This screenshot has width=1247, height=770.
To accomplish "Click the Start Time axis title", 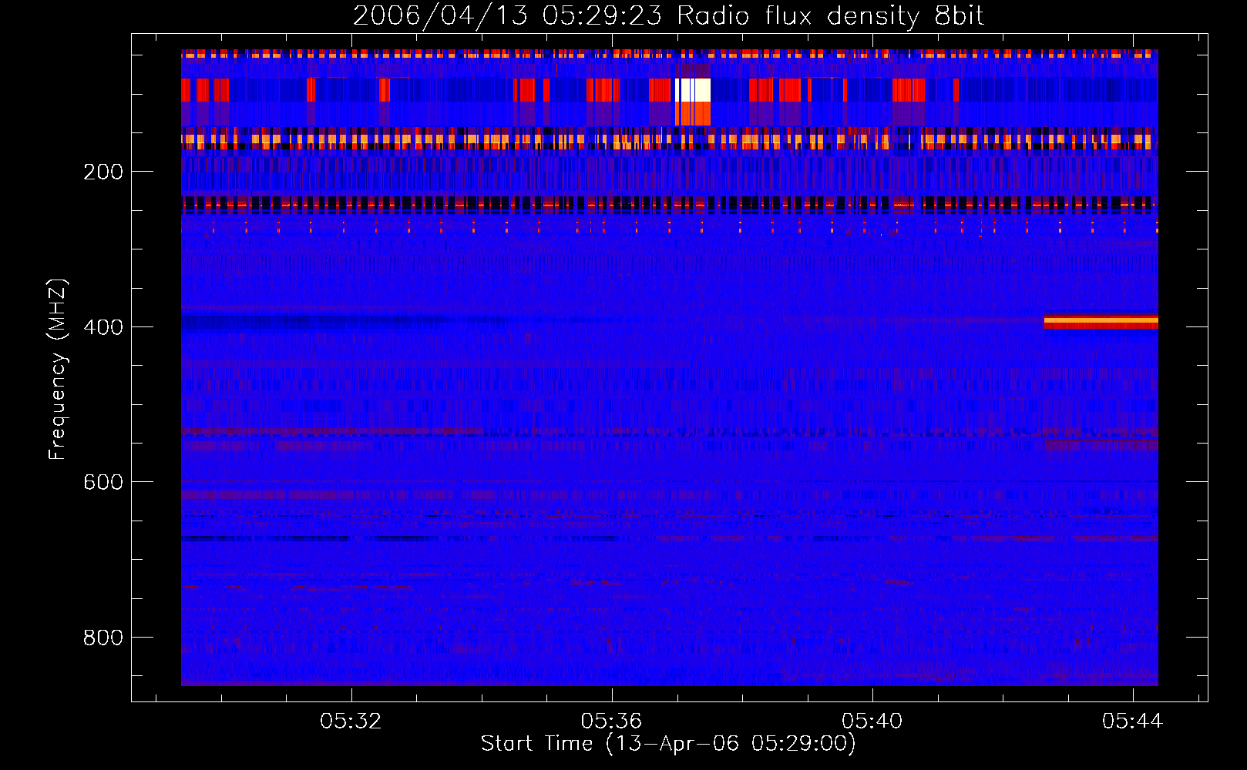I will click(x=668, y=744).
